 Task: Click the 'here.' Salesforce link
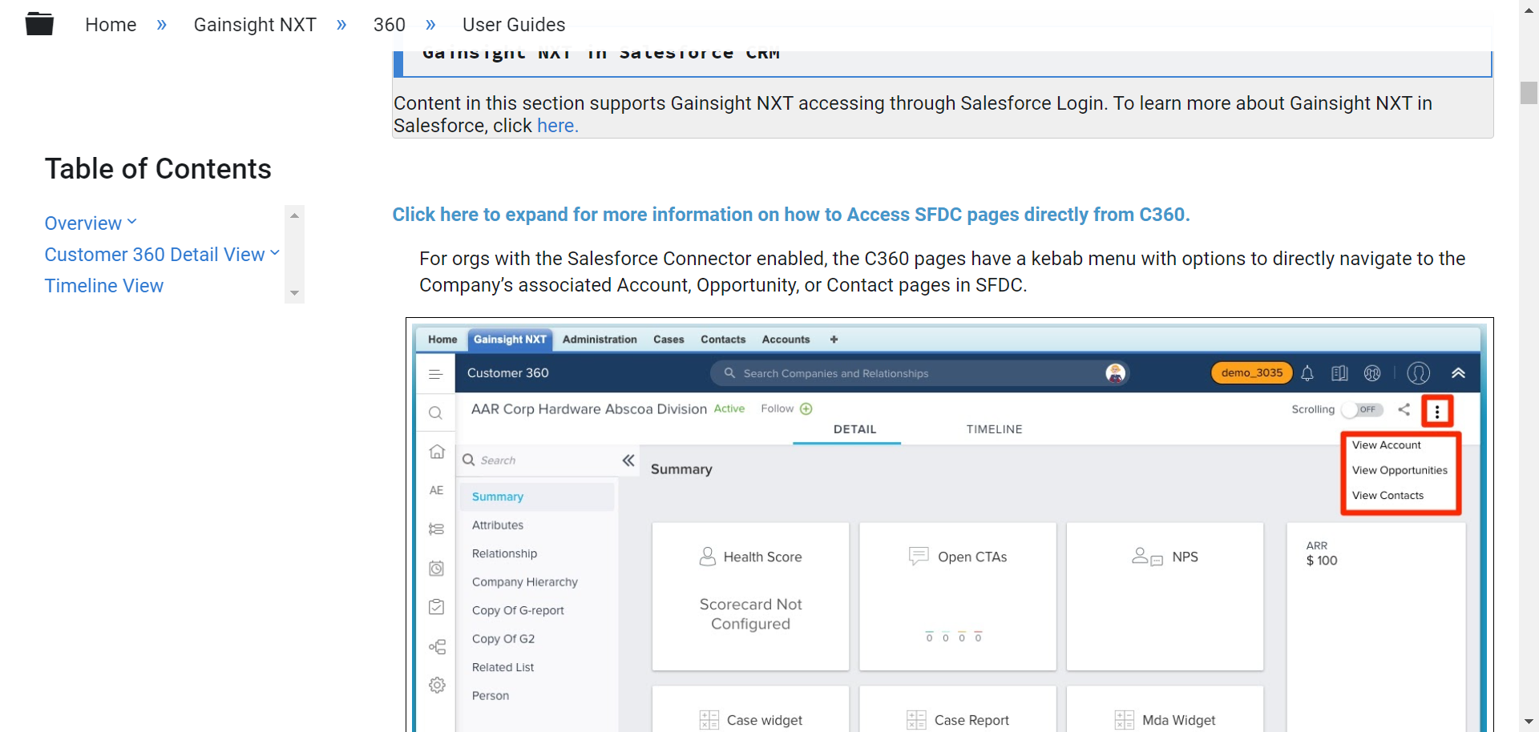point(557,126)
